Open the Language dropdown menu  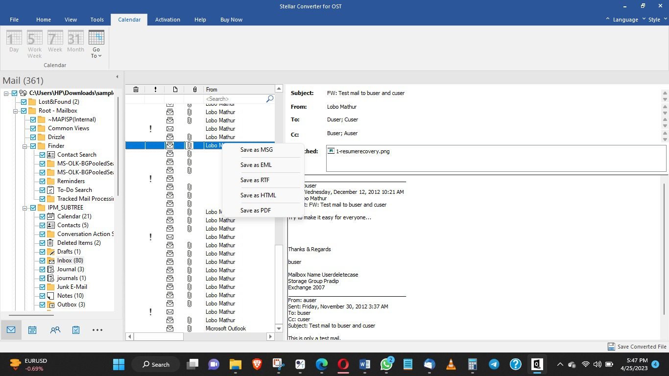point(625,20)
